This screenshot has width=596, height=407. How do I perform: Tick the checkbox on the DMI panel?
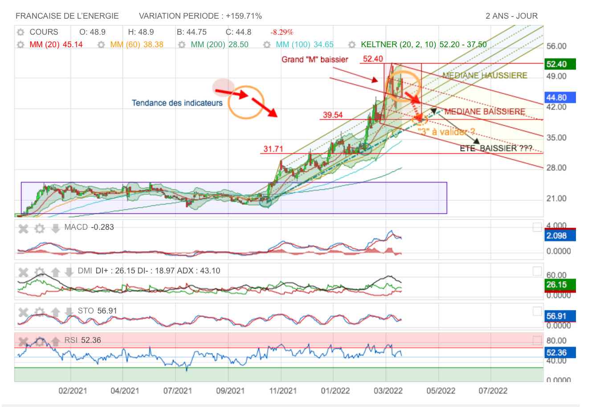537,271
